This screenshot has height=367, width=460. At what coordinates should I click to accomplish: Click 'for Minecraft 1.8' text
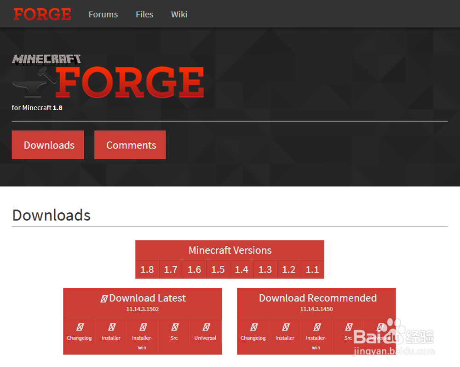(x=37, y=108)
